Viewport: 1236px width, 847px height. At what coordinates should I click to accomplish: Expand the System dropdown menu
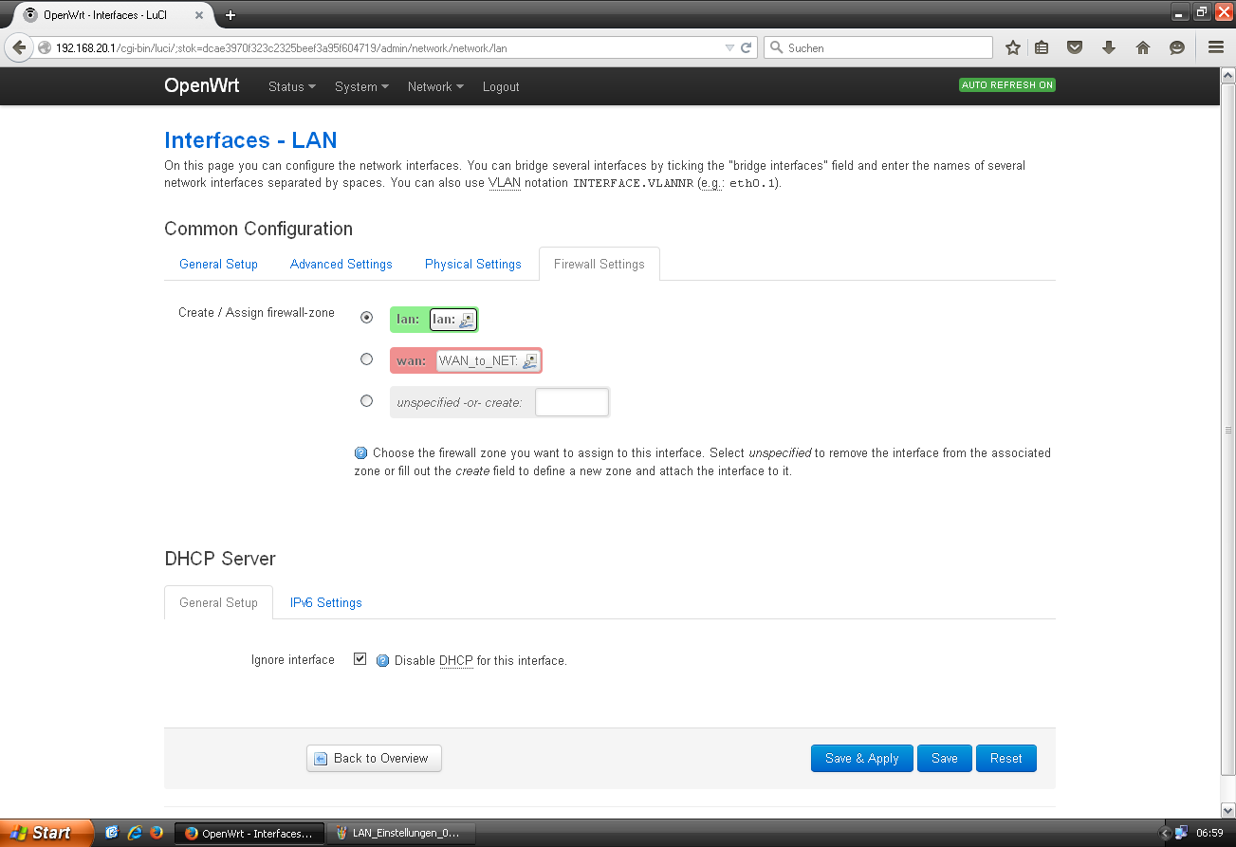click(361, 86)
